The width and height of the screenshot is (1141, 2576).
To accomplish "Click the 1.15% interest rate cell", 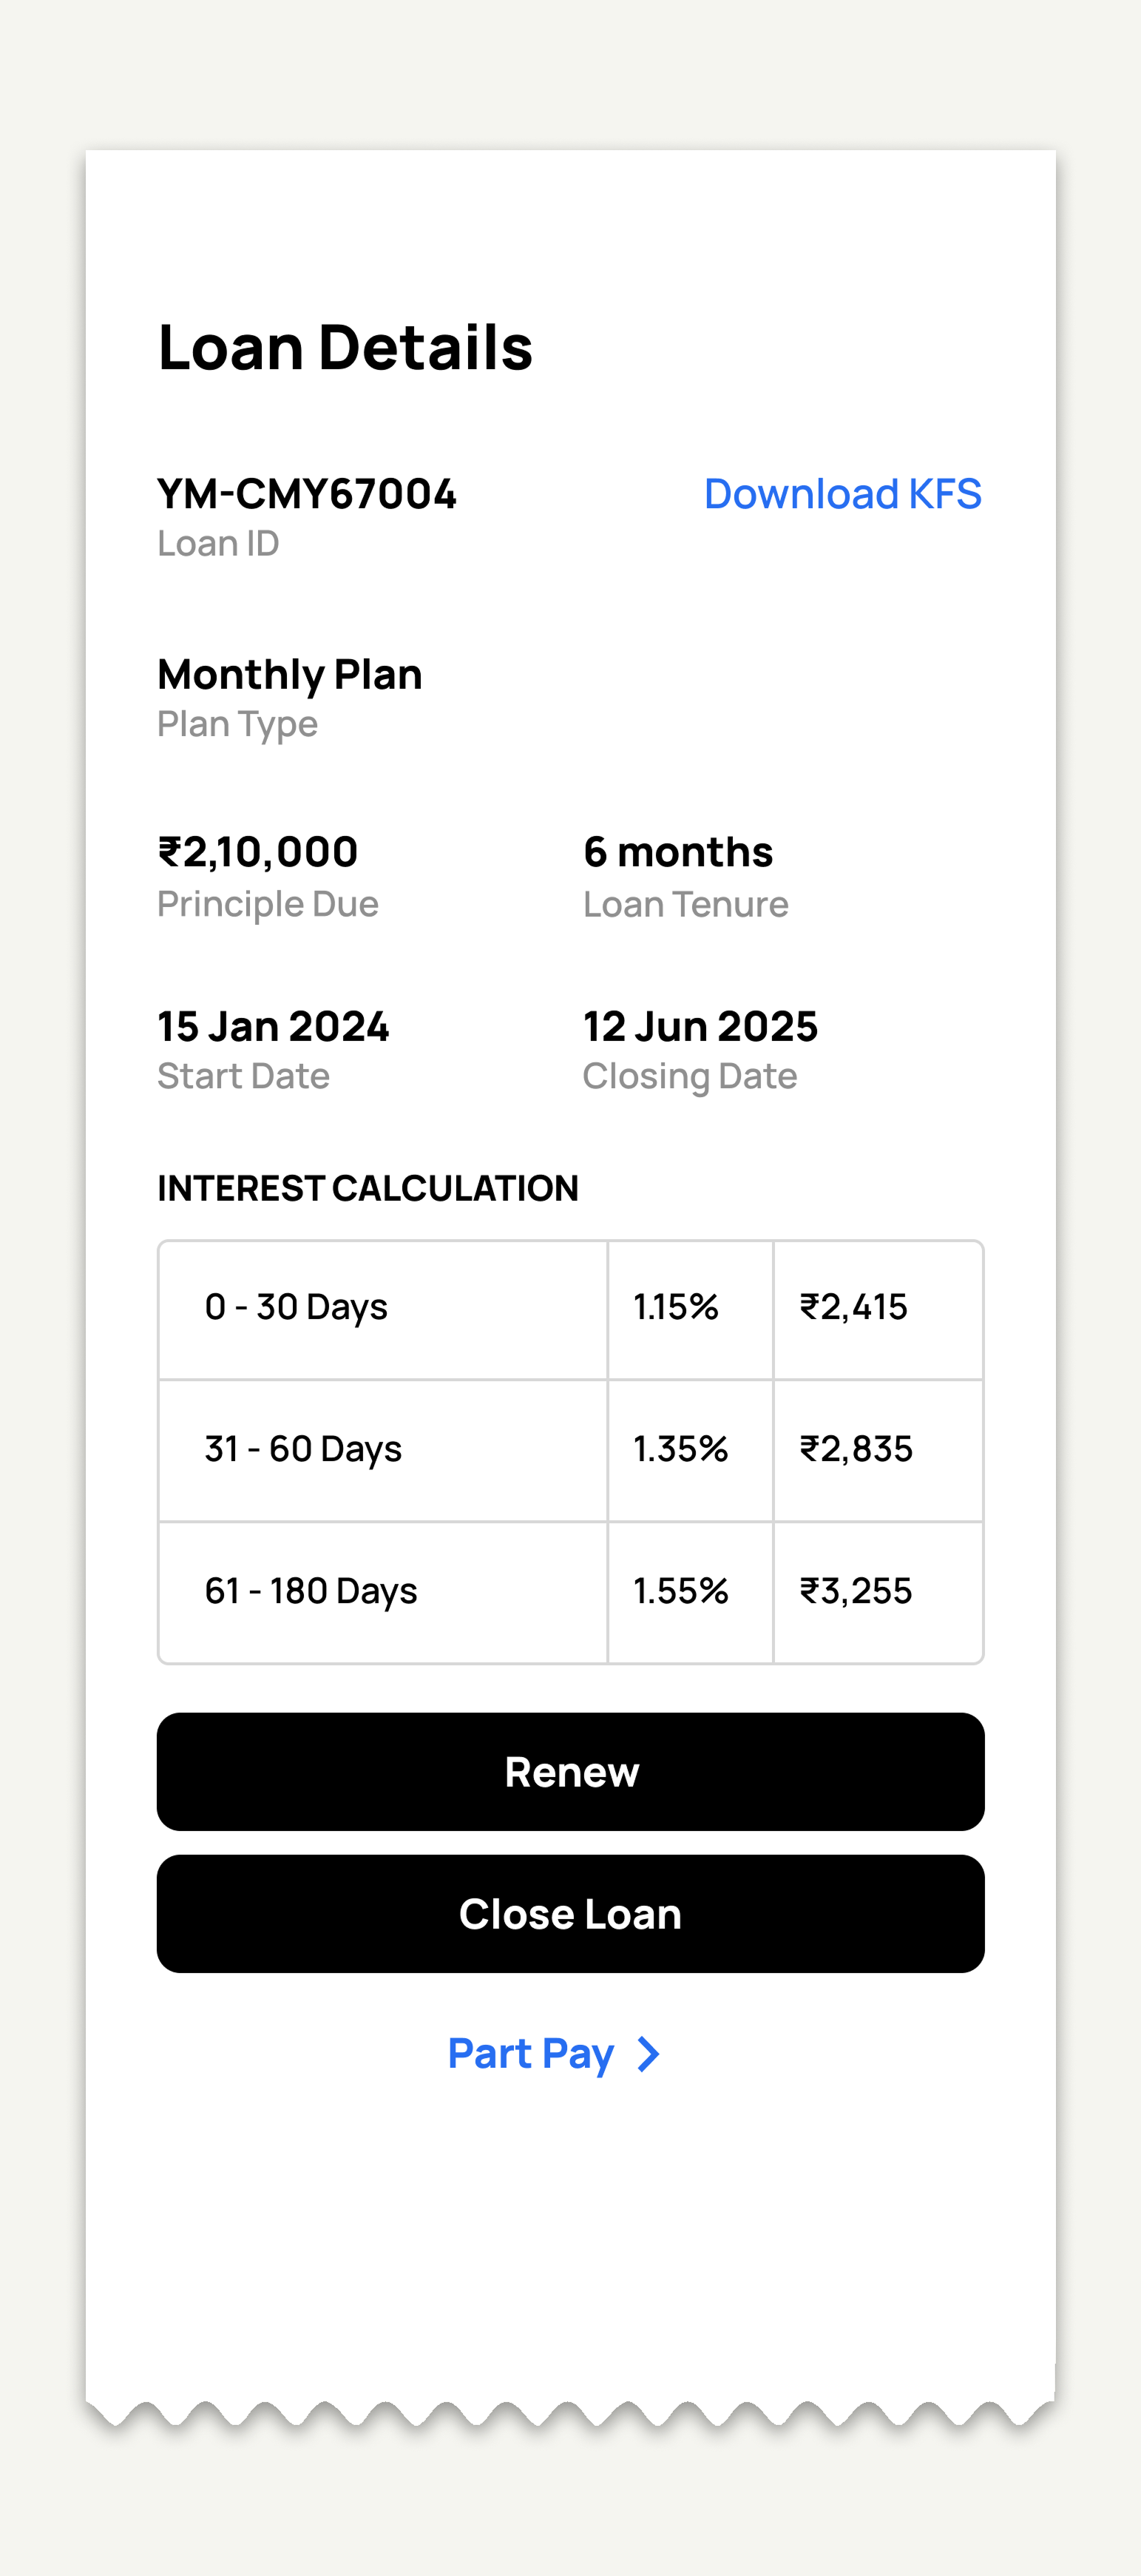I will click(677, 1307).
